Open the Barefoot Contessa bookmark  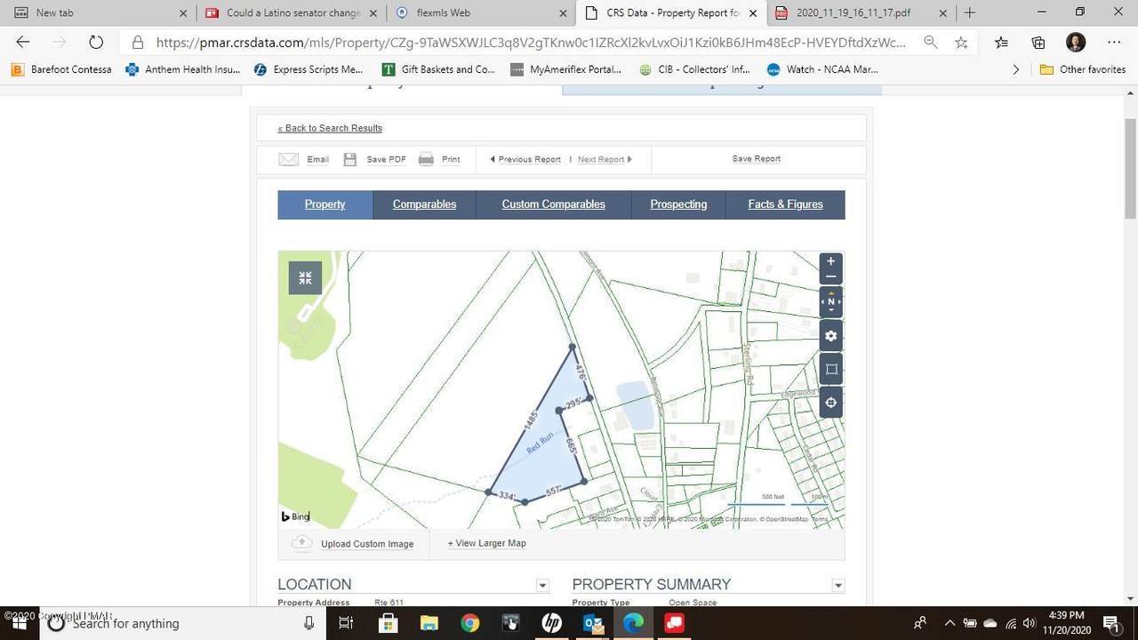click(62, 69)
